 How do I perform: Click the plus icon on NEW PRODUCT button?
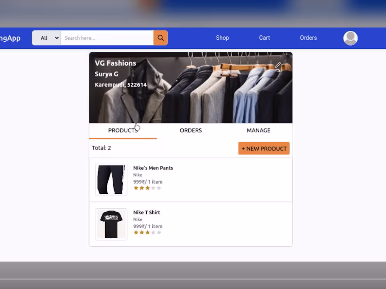point(244,148)
